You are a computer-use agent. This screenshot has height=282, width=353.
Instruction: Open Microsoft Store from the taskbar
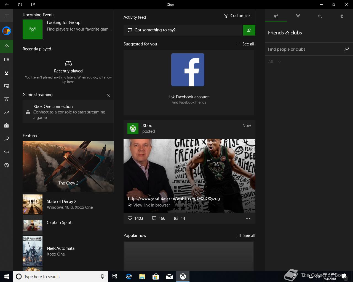click(x=156, y=276)
